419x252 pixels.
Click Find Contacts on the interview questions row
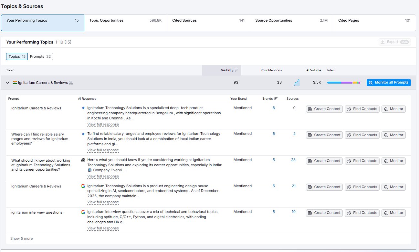point(362,213)
